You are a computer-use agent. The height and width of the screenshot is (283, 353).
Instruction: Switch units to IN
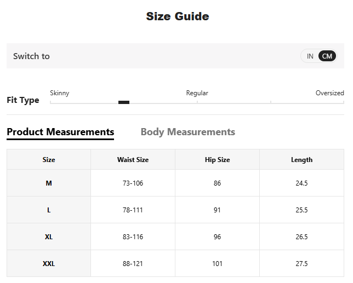coord(310,56)
